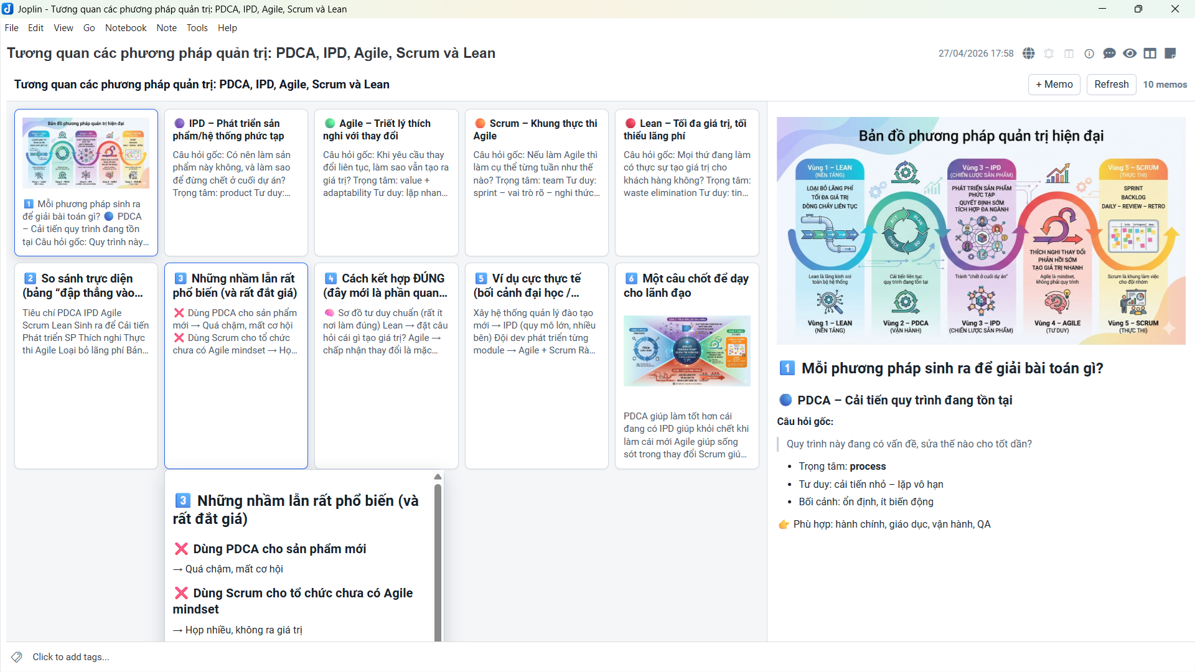
Task: Toggle the editor layout columns icon
Action: 1069,54
